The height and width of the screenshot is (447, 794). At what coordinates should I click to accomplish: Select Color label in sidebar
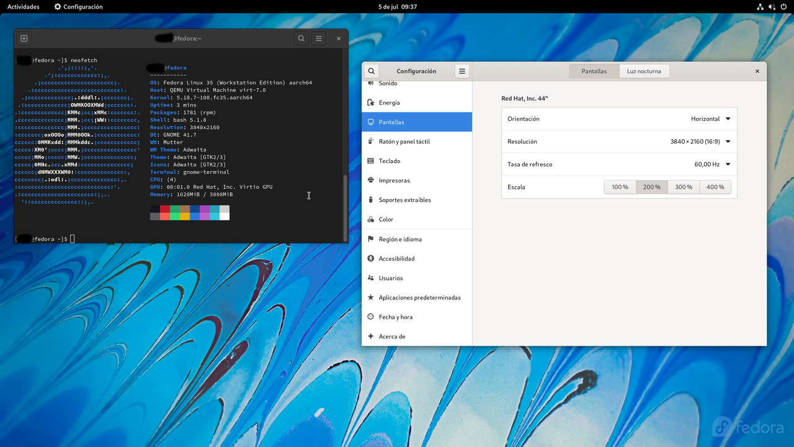click(386, 219)
